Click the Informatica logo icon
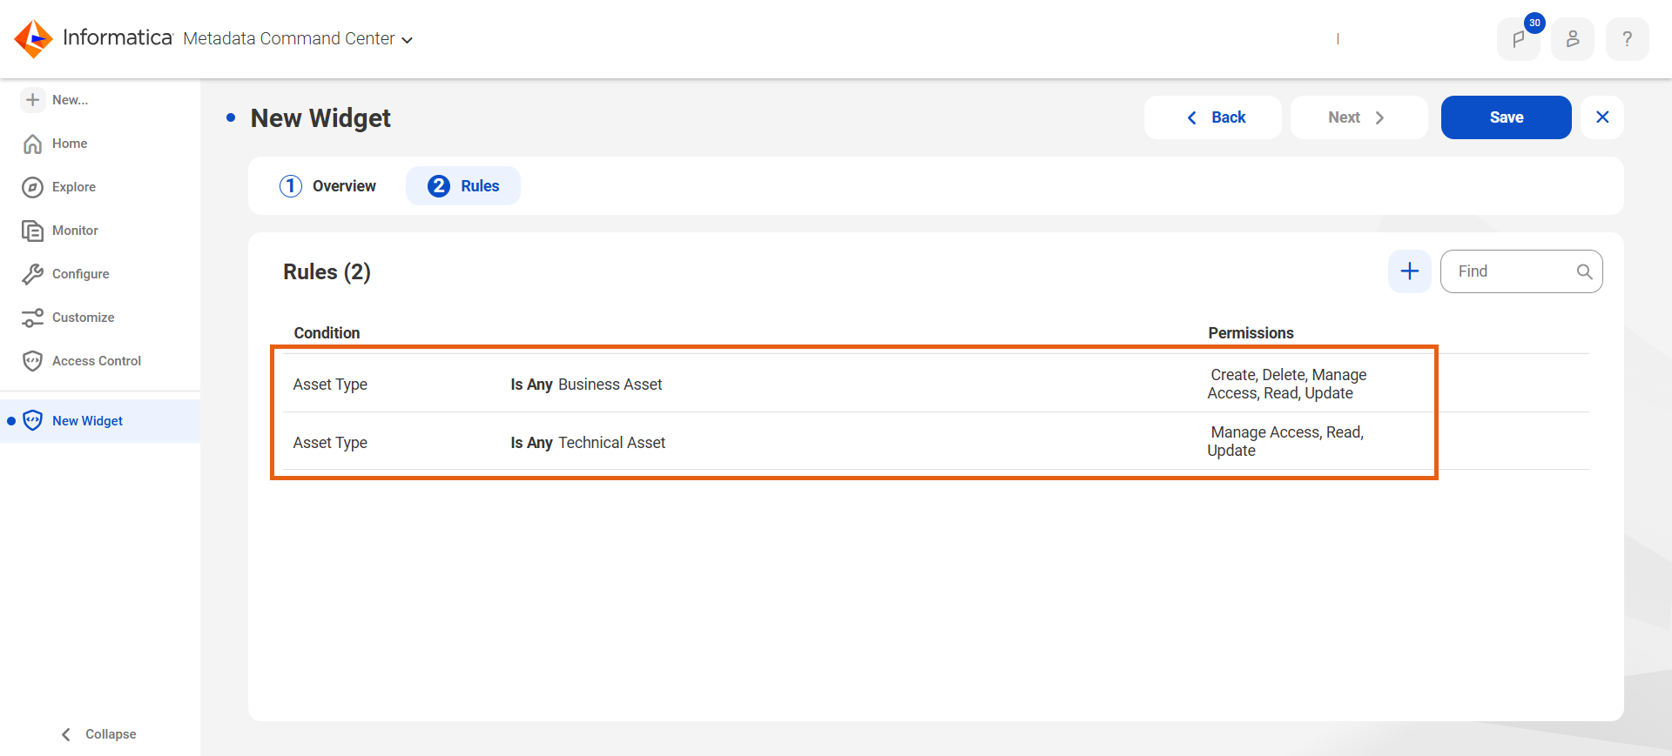The image size is (1672, 756). pyautogui.click(x=34, y=39)
